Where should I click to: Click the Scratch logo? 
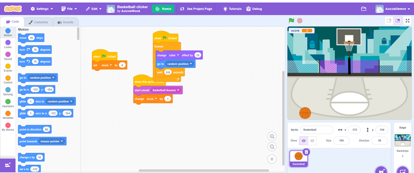tap(13, 9)
